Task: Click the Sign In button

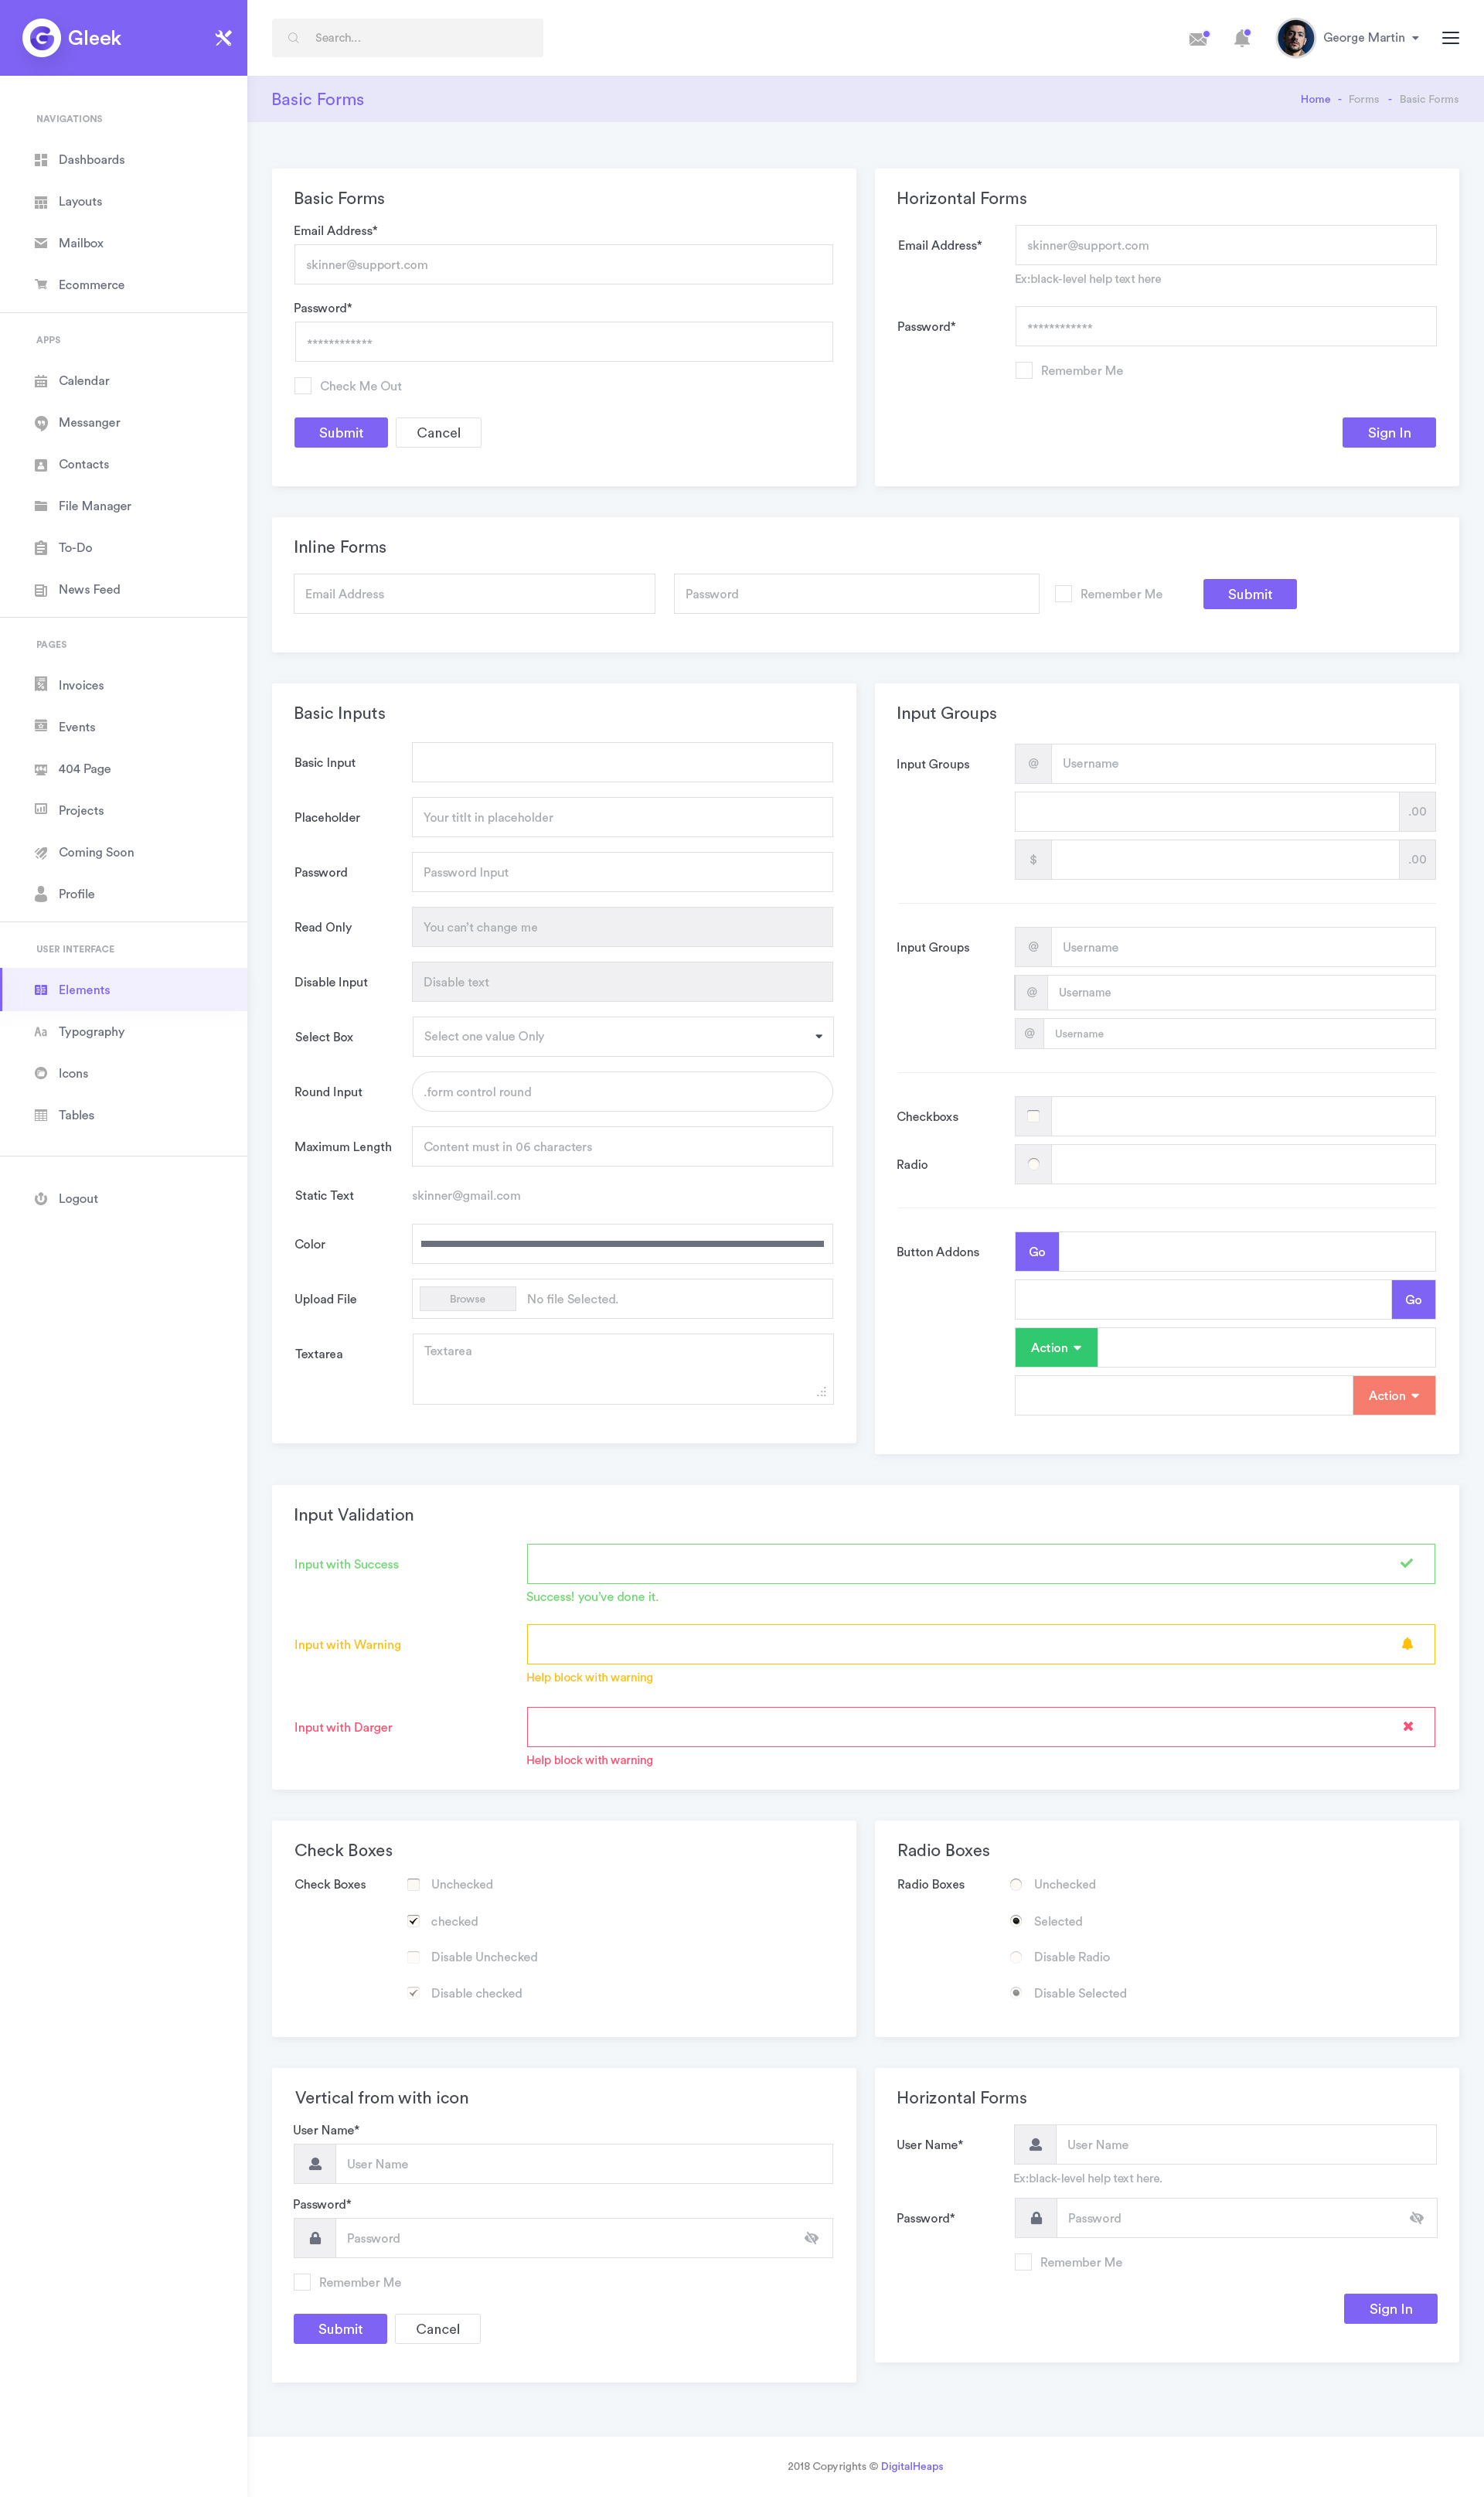Action: 1389,432
